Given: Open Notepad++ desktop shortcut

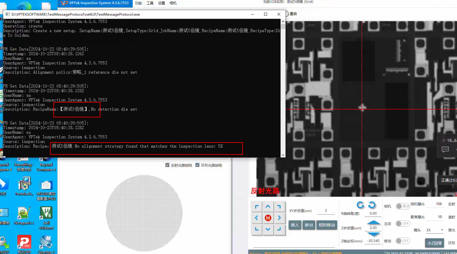Looking at the screenshot, I should click(x=24, y=216).
